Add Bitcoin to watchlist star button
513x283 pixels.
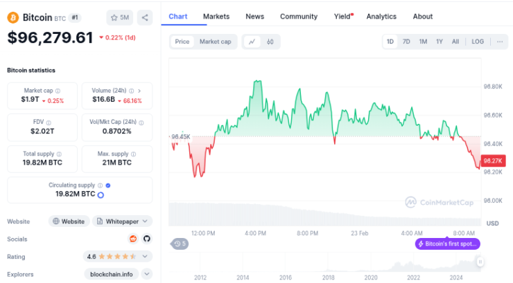(x=120, y=17)
